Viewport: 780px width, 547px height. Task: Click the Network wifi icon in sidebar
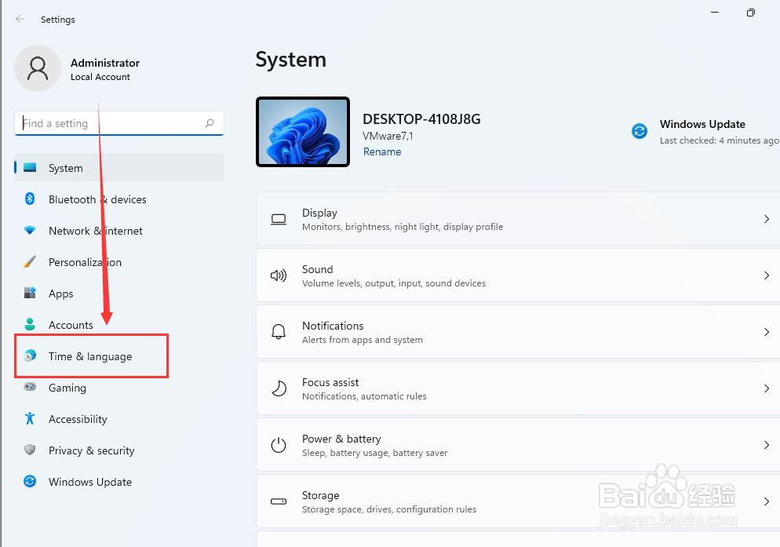pyautogui.click(x=30, y=230)
